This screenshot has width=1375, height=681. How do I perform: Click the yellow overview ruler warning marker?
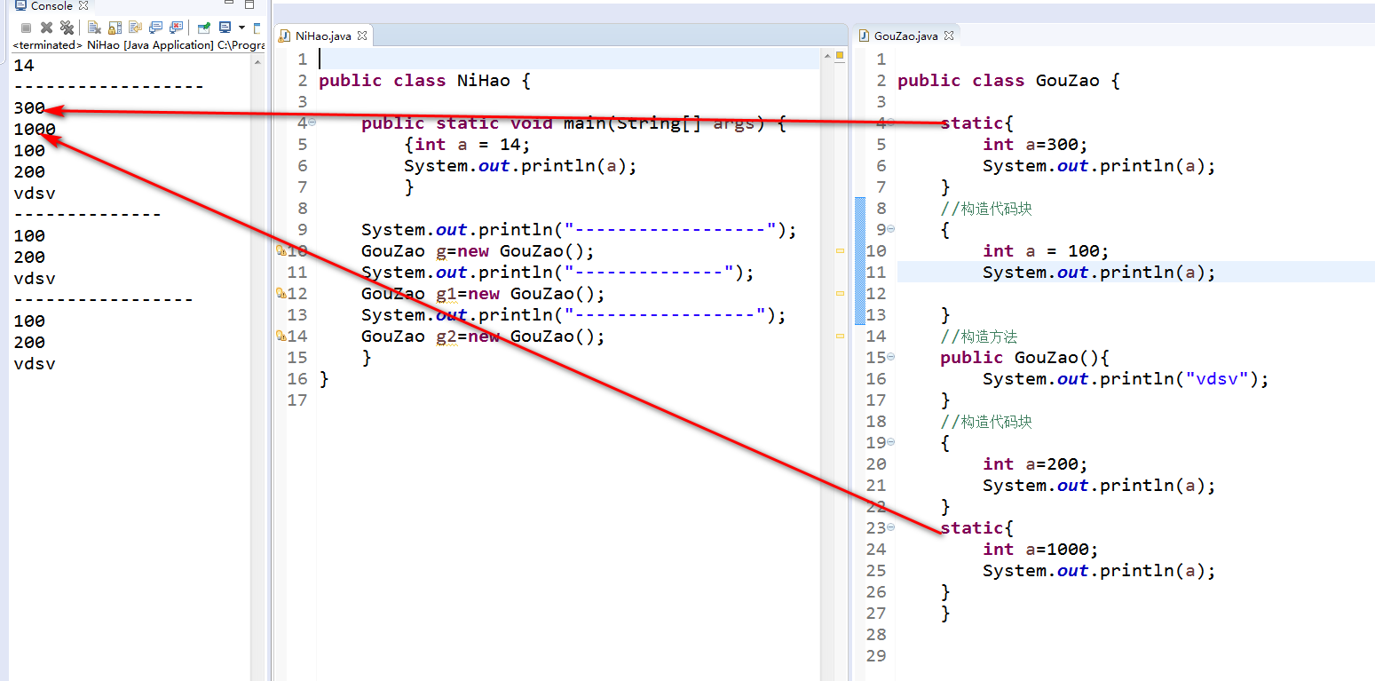[840, 251]
